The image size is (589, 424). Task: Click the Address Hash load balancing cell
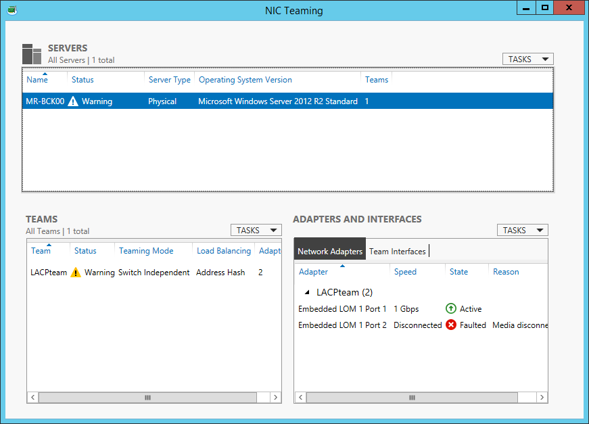tap(220, 273)
